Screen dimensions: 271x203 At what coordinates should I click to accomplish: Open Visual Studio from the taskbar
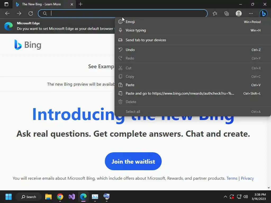tap(72, 197)
